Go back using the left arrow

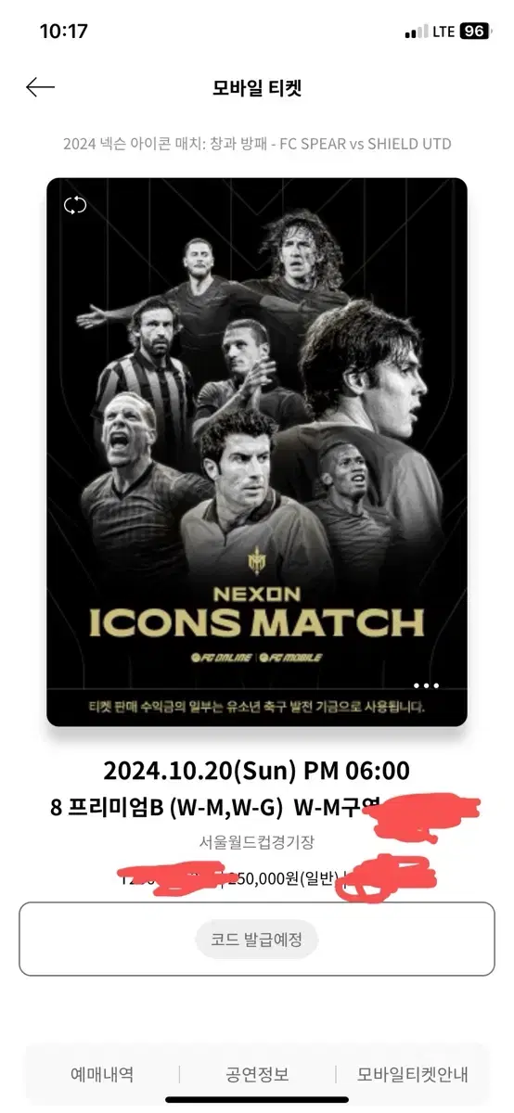pyautogui.click(x=40, y=87)
